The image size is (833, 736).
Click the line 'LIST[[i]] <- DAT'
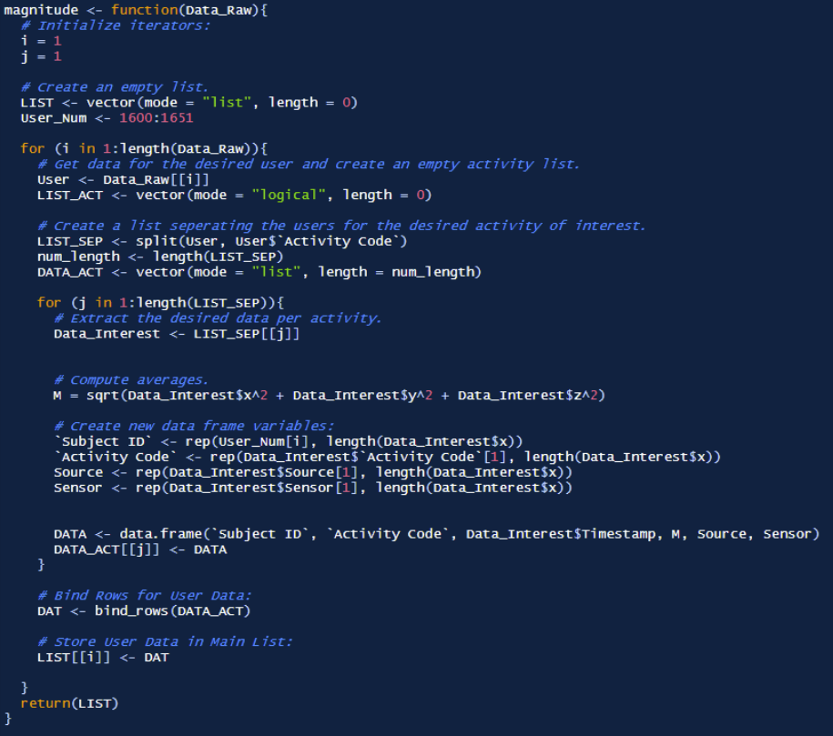coord(103,657)
